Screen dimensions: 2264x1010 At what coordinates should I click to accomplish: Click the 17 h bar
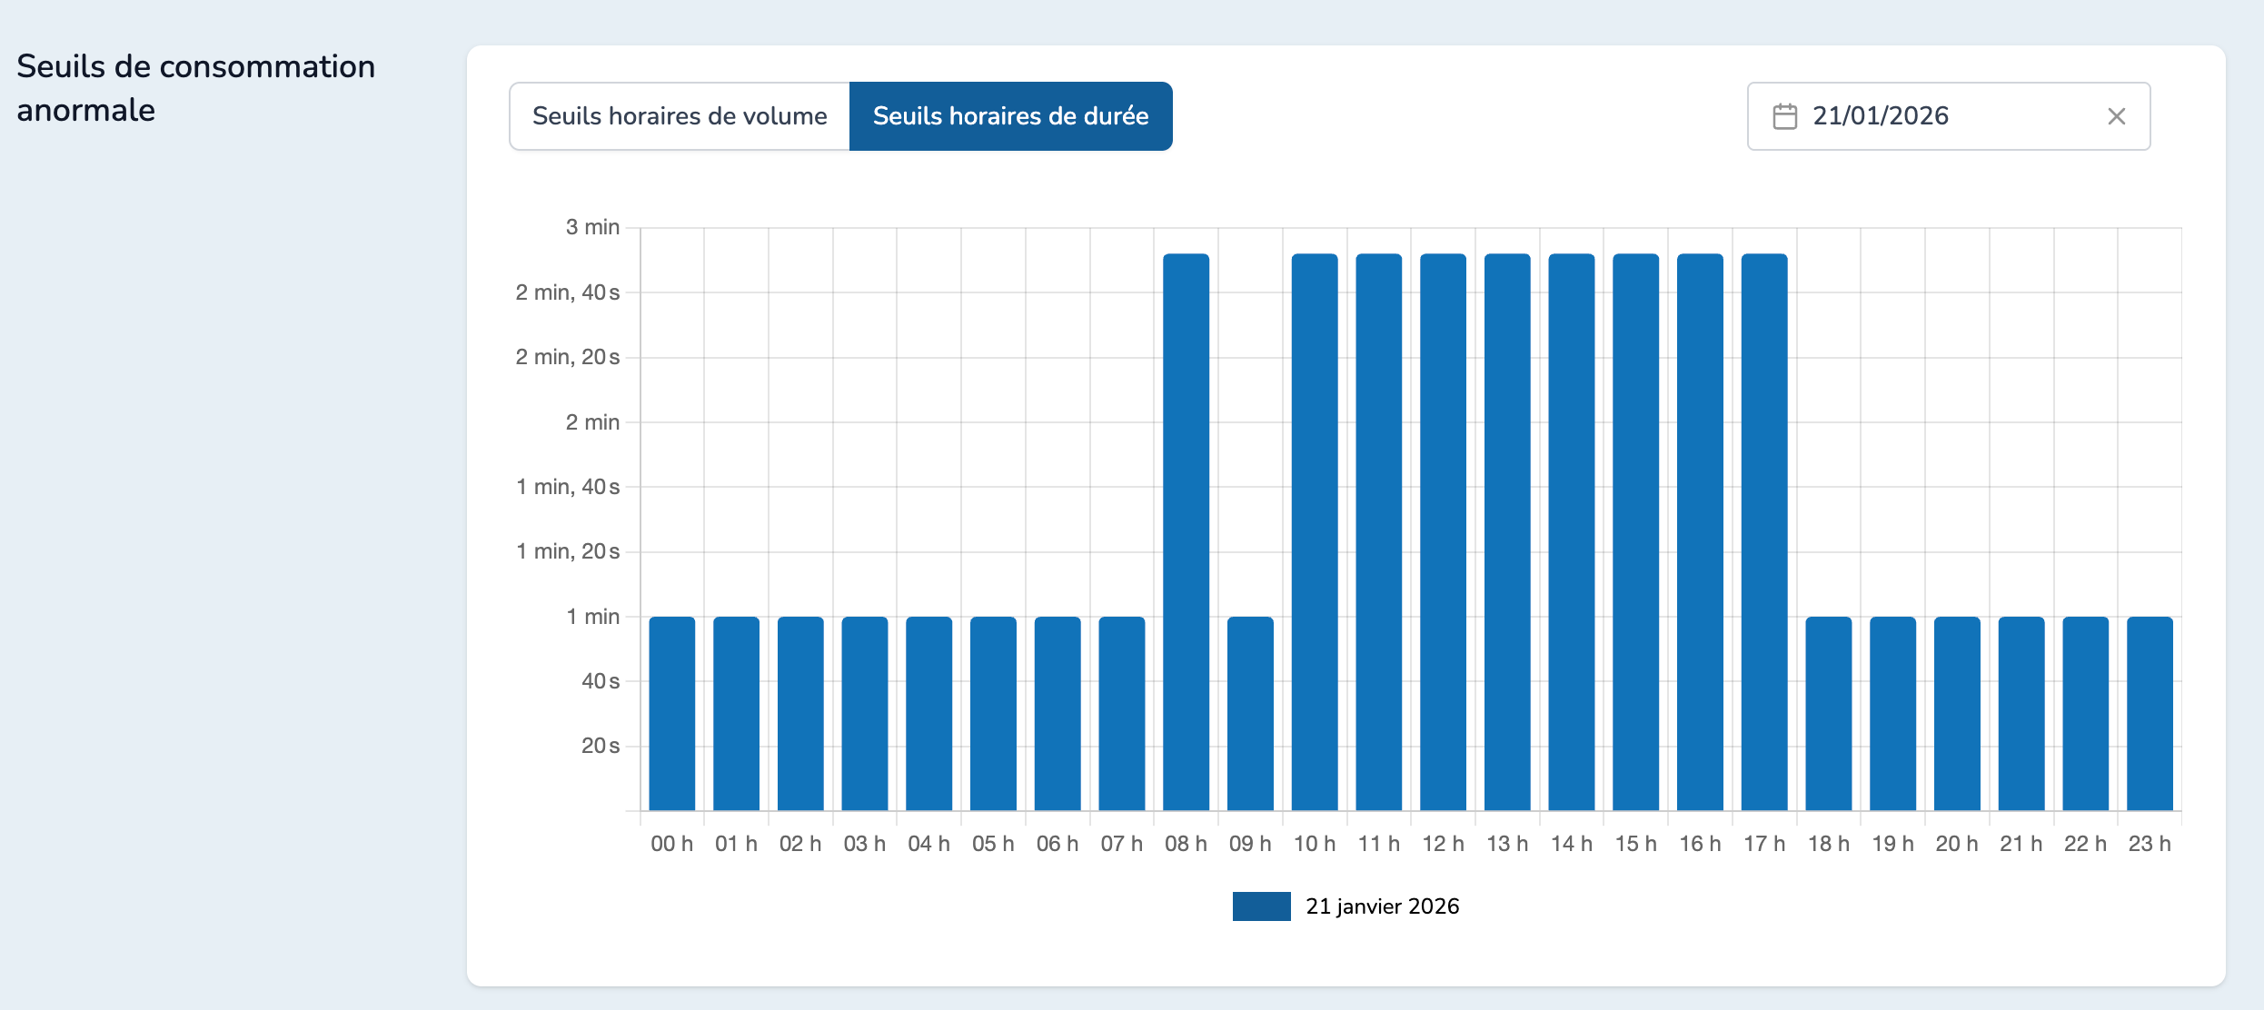pos(1764,531)
